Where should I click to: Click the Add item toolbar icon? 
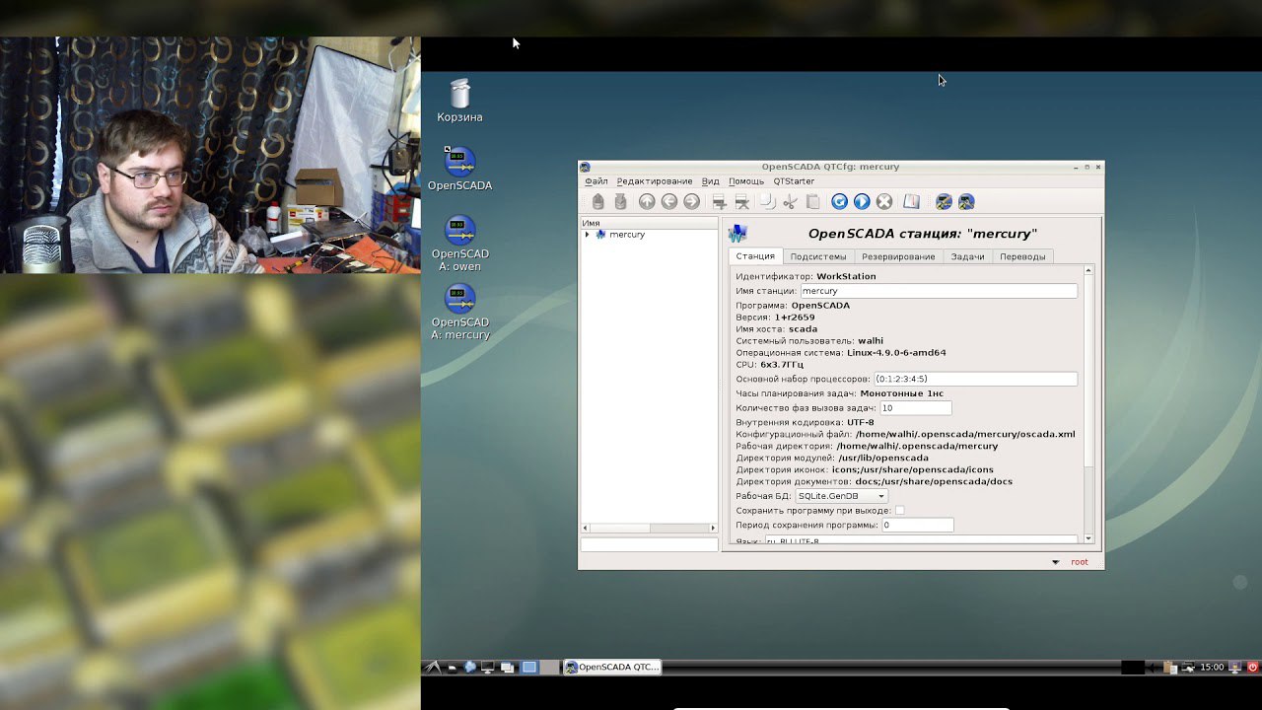[719, 201]
